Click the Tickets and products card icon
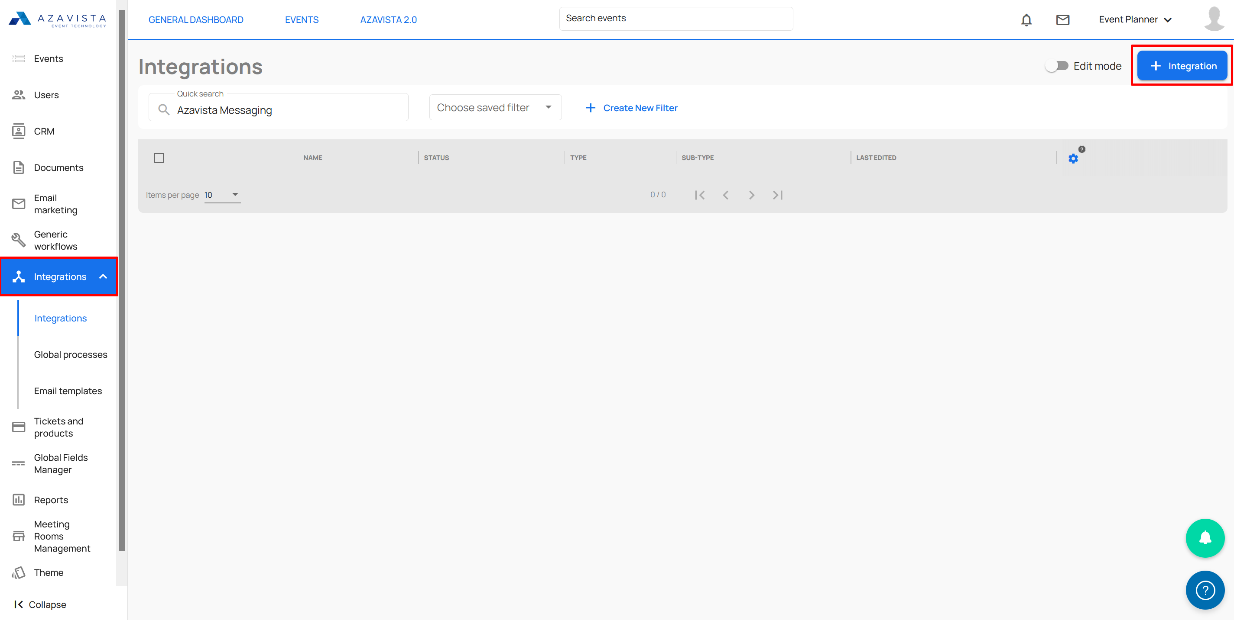Screen dimensions: 1234x620 click(x=19, y=427)
